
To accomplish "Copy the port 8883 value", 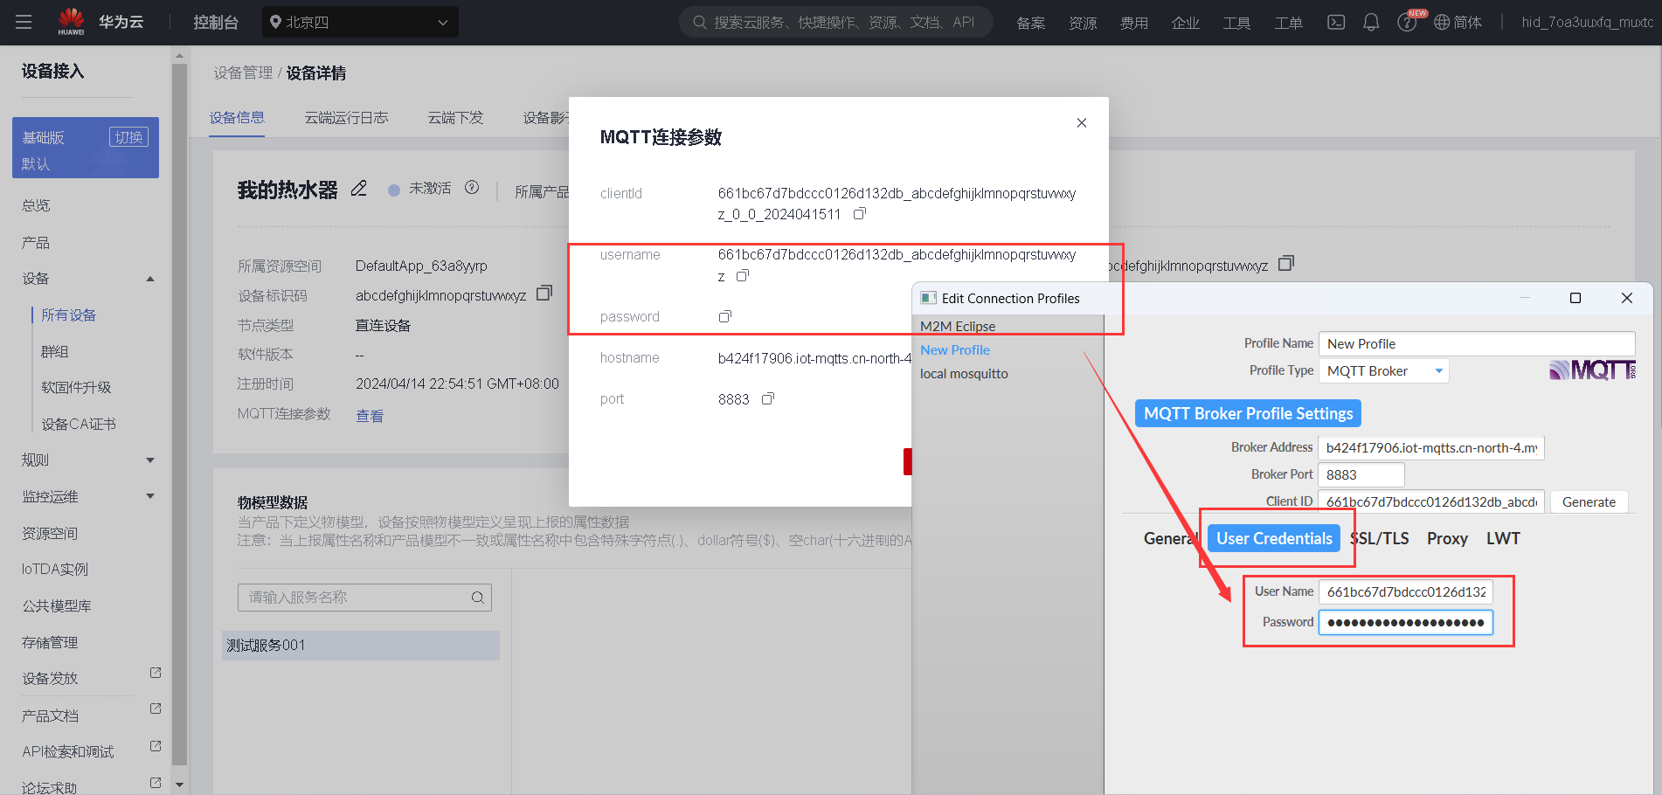I will click(x=768, y=398).
